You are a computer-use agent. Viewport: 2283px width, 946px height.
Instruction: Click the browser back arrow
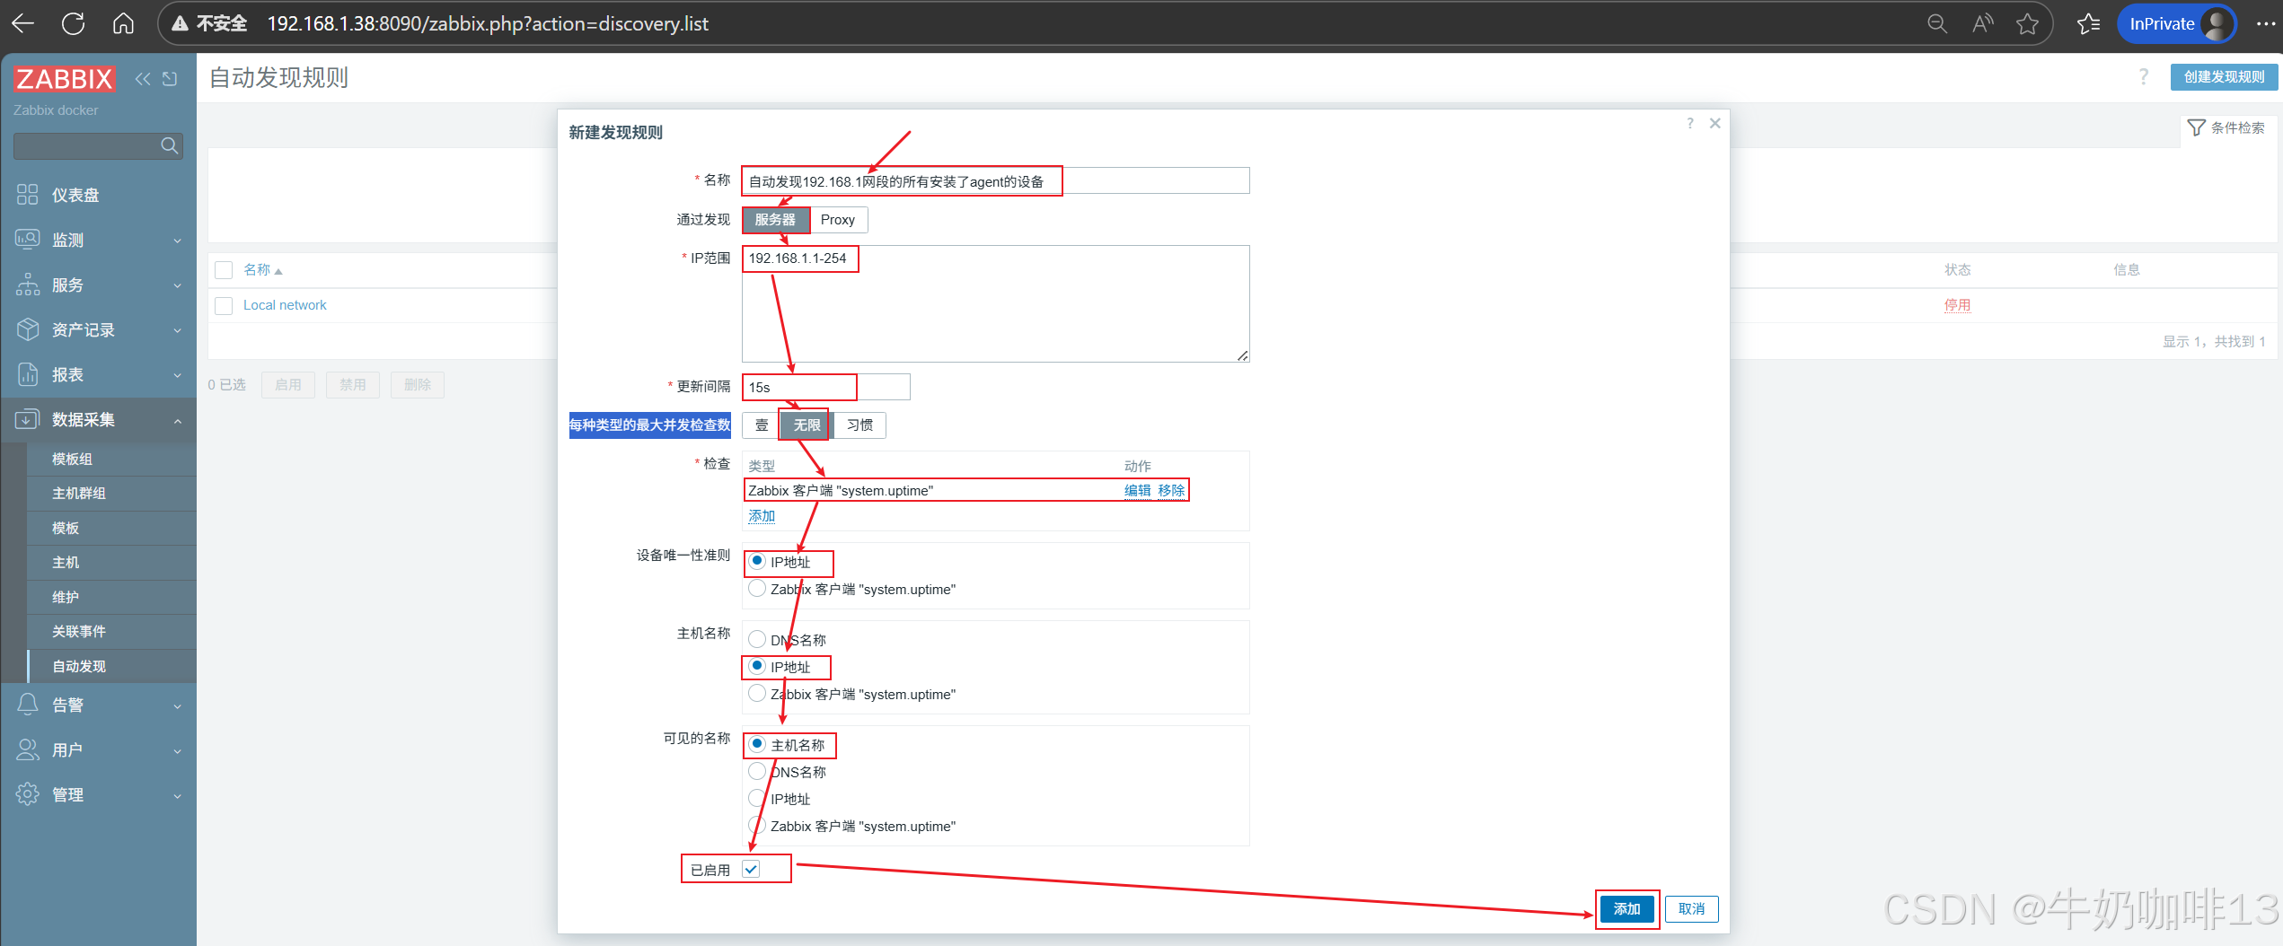click(22, 24)
